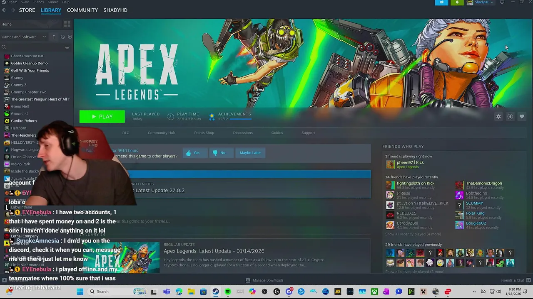The image size is (533, 299).
Task: Open Apex Legends game settings gear
Action: point(498,117)
